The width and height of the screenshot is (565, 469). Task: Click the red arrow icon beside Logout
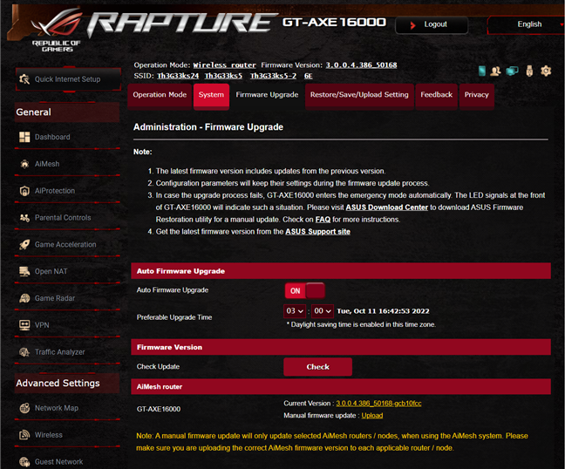pyautogui.click(x=413, y=25)
